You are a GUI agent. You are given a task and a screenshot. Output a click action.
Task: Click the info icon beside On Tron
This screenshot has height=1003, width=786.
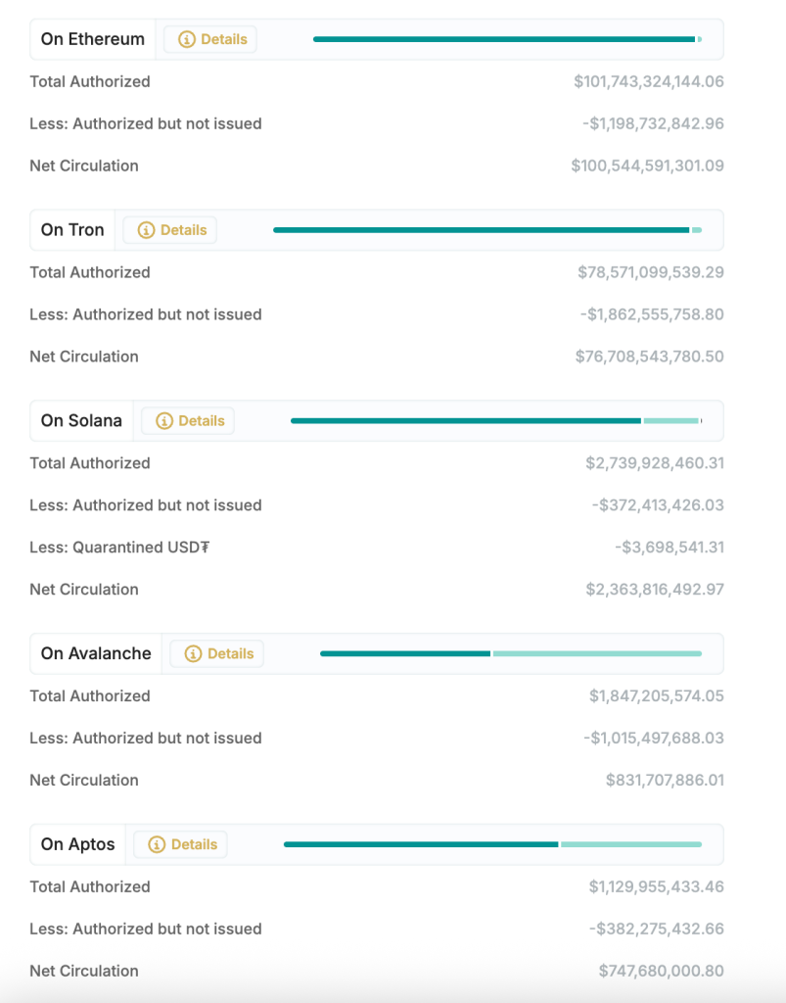[x=147, y=231]
